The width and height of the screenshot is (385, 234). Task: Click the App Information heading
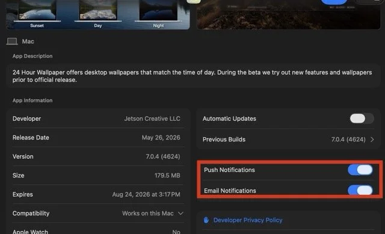click(x=32, y=100)
